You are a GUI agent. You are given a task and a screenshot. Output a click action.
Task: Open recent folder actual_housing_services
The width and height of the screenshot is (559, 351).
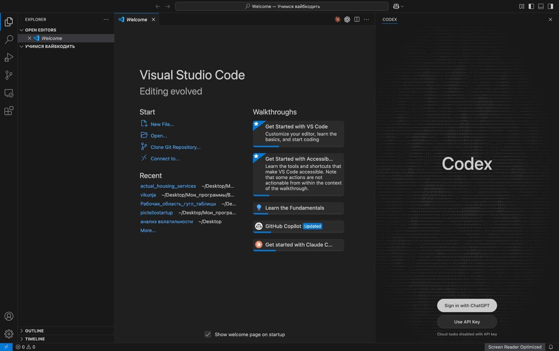click(x=168, y=186)
